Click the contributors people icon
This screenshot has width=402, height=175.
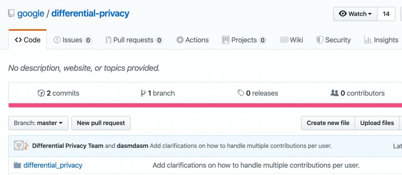[x=335, y=93]
